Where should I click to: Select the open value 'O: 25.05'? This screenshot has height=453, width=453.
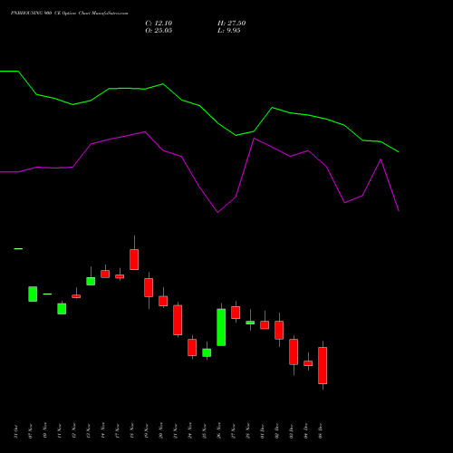tap(159, 31)
